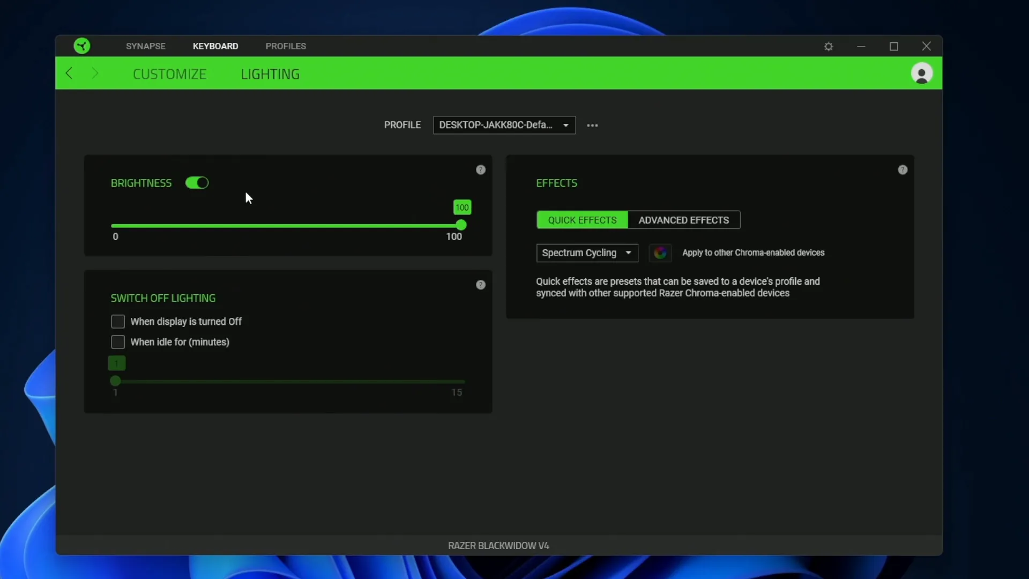Open the Effects panel help icon
The width and height of the screenshot is (1029, 579).
[903, 170]
